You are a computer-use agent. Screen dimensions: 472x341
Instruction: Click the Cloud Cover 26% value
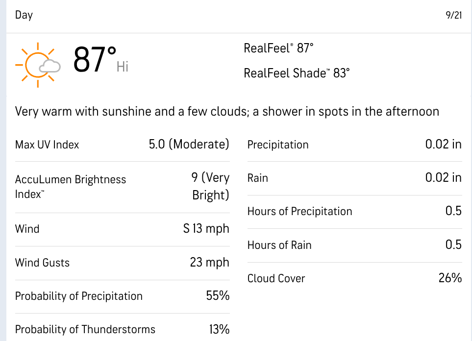point(450,278)
